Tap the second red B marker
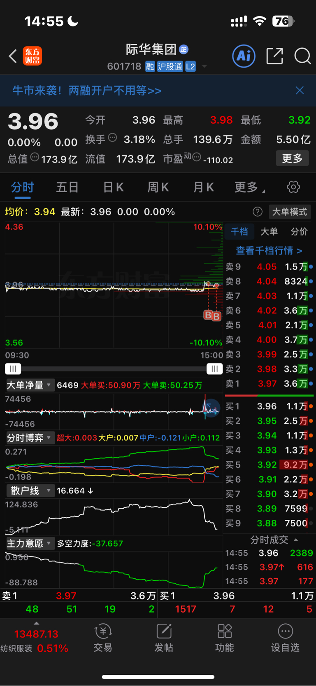This screenshot has height=686, width=316. pyautogui.click(x=216, y=317)
